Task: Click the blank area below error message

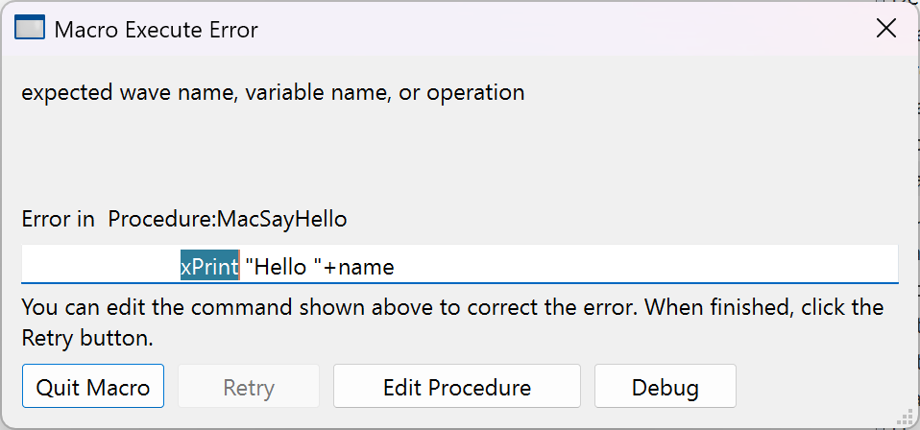Action: 384,154
